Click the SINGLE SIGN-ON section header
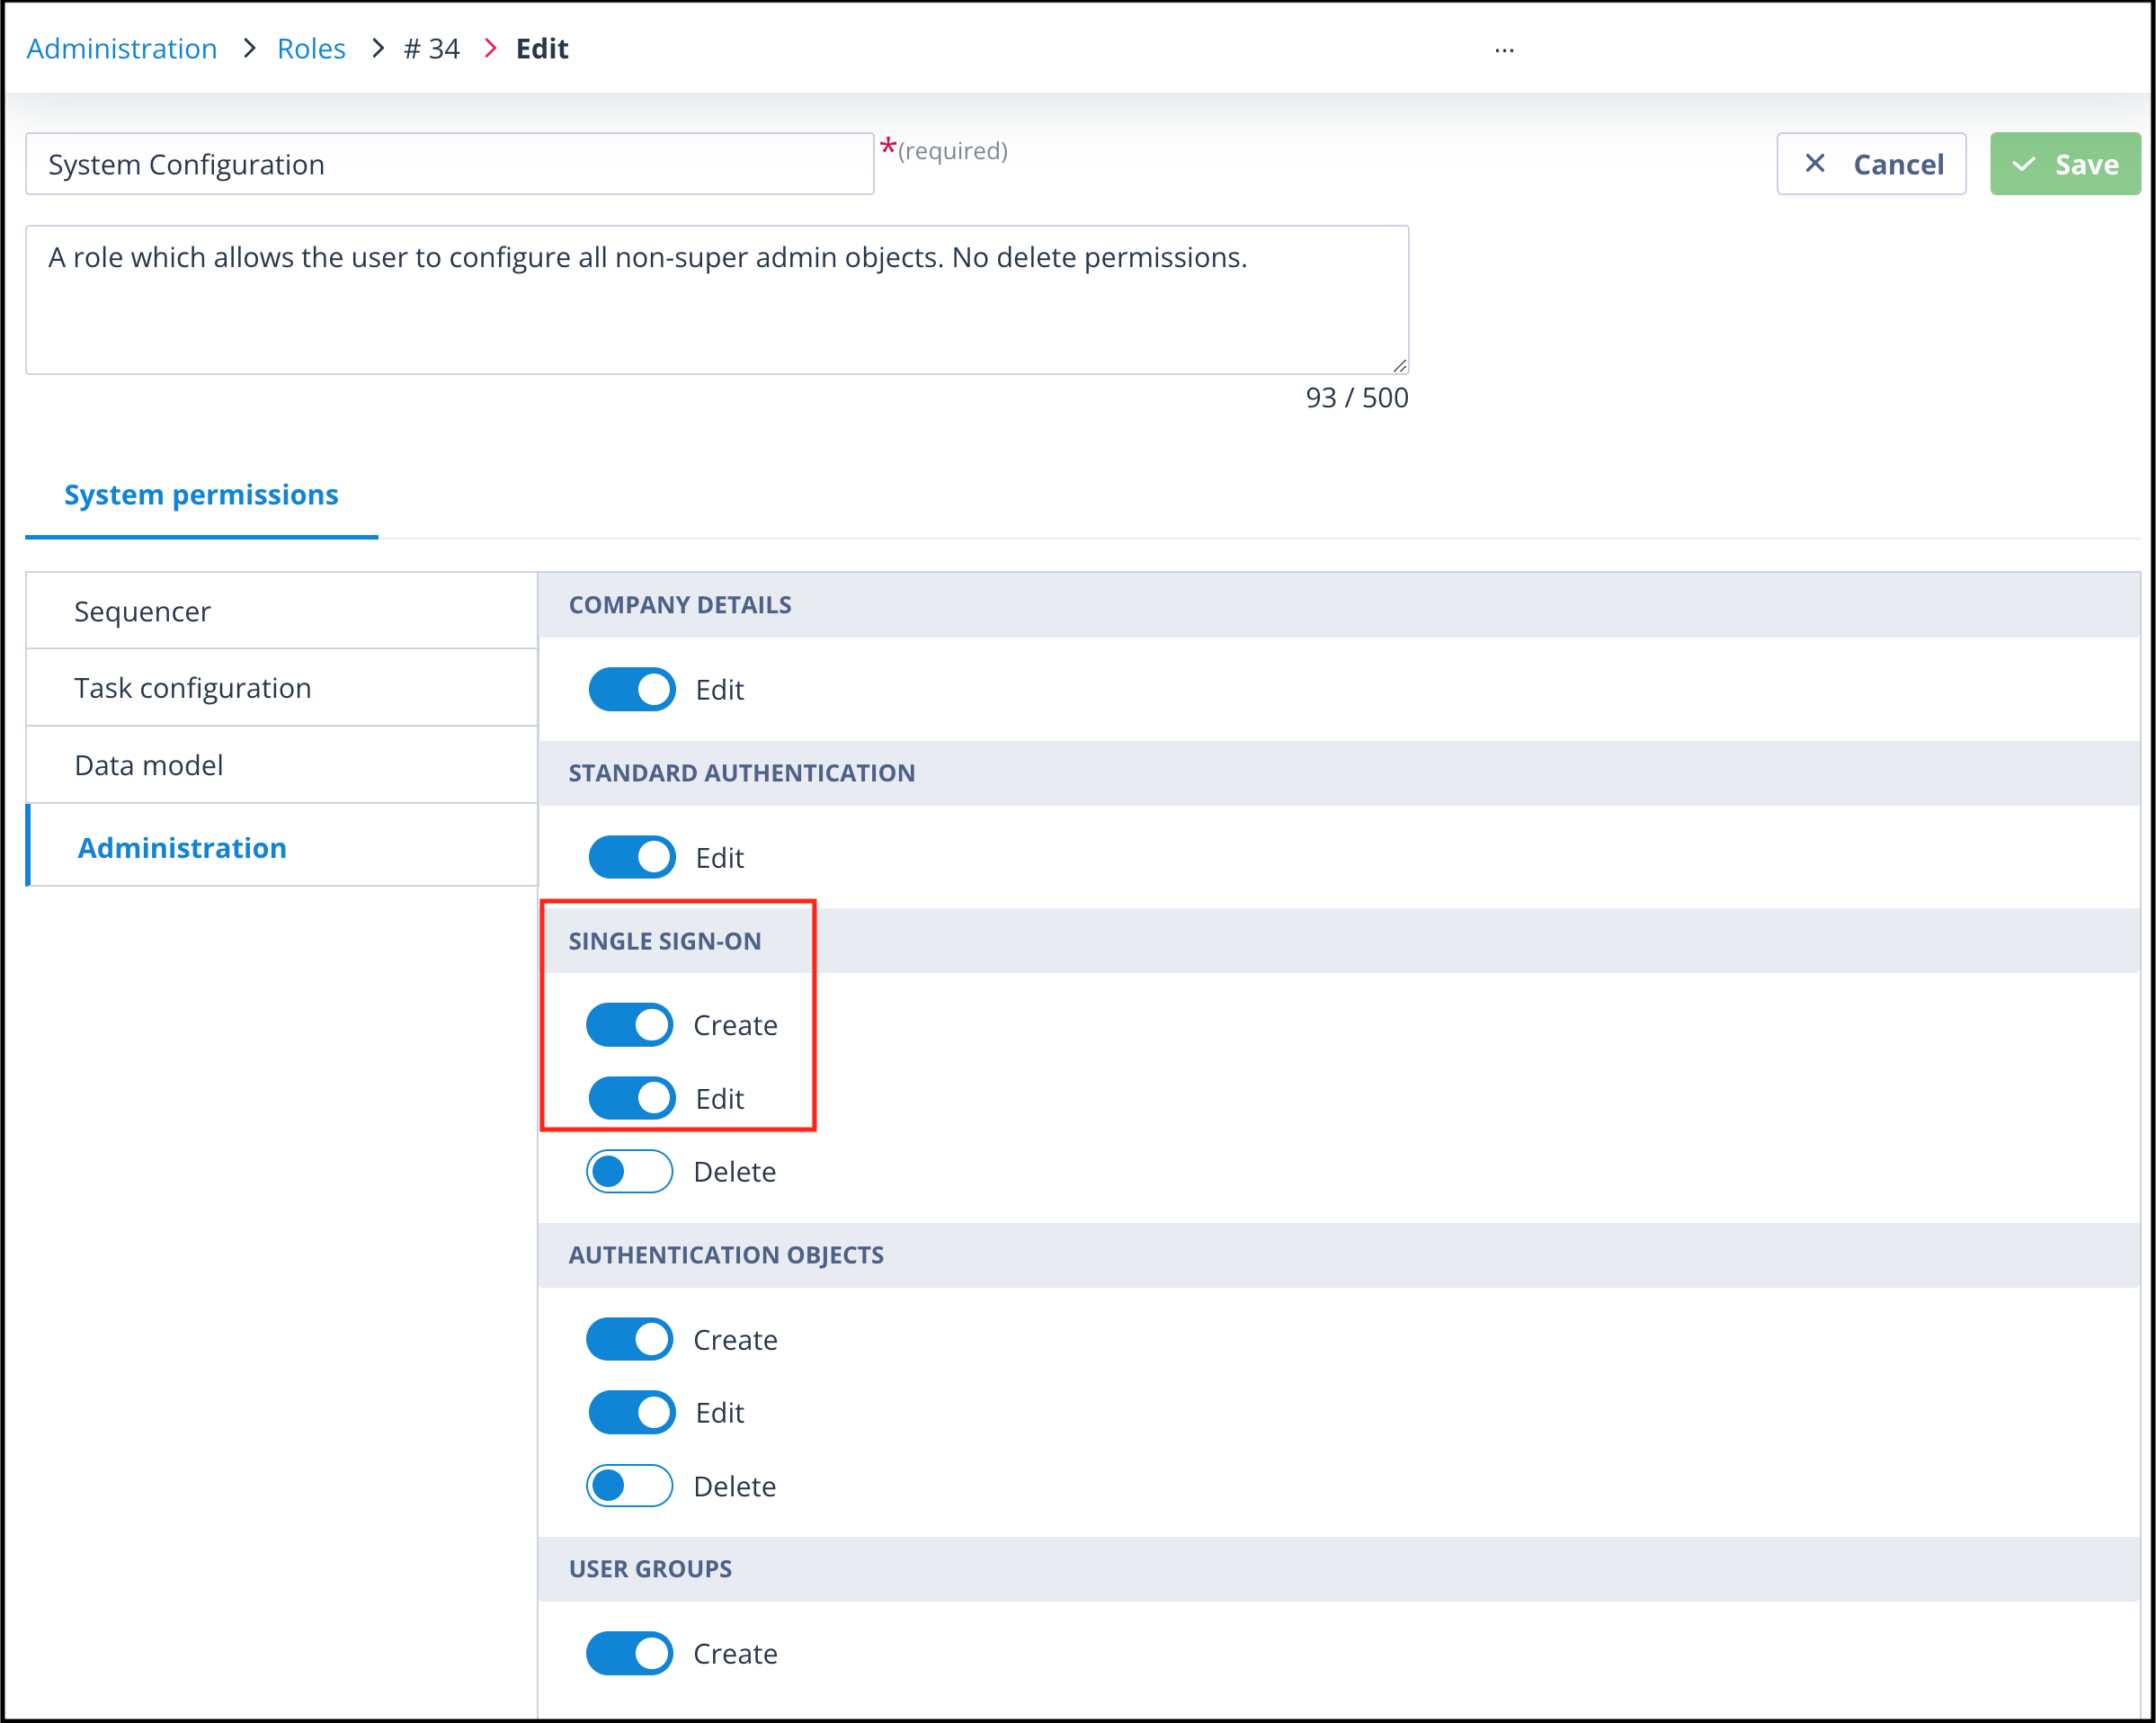The height and width of the screenshot is (1723, 2156). [1338, 941]
